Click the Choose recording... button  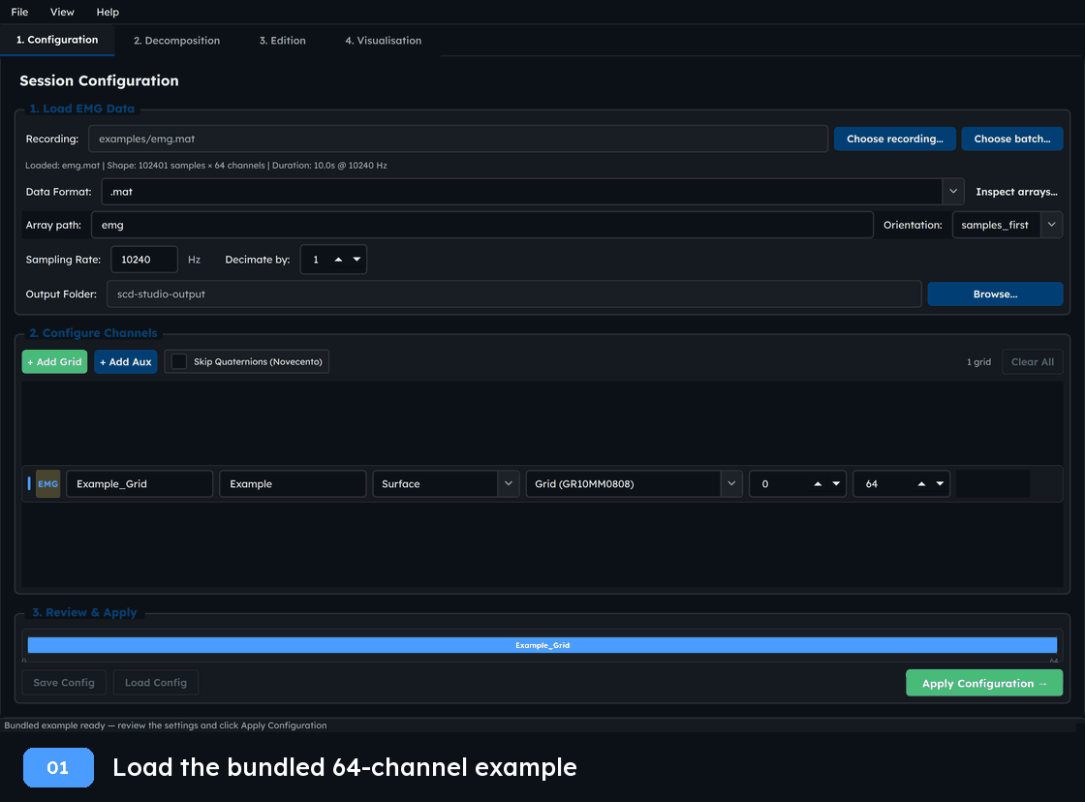895,139
